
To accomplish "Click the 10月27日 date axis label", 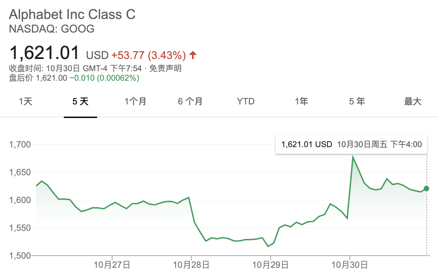I will 112,265.
